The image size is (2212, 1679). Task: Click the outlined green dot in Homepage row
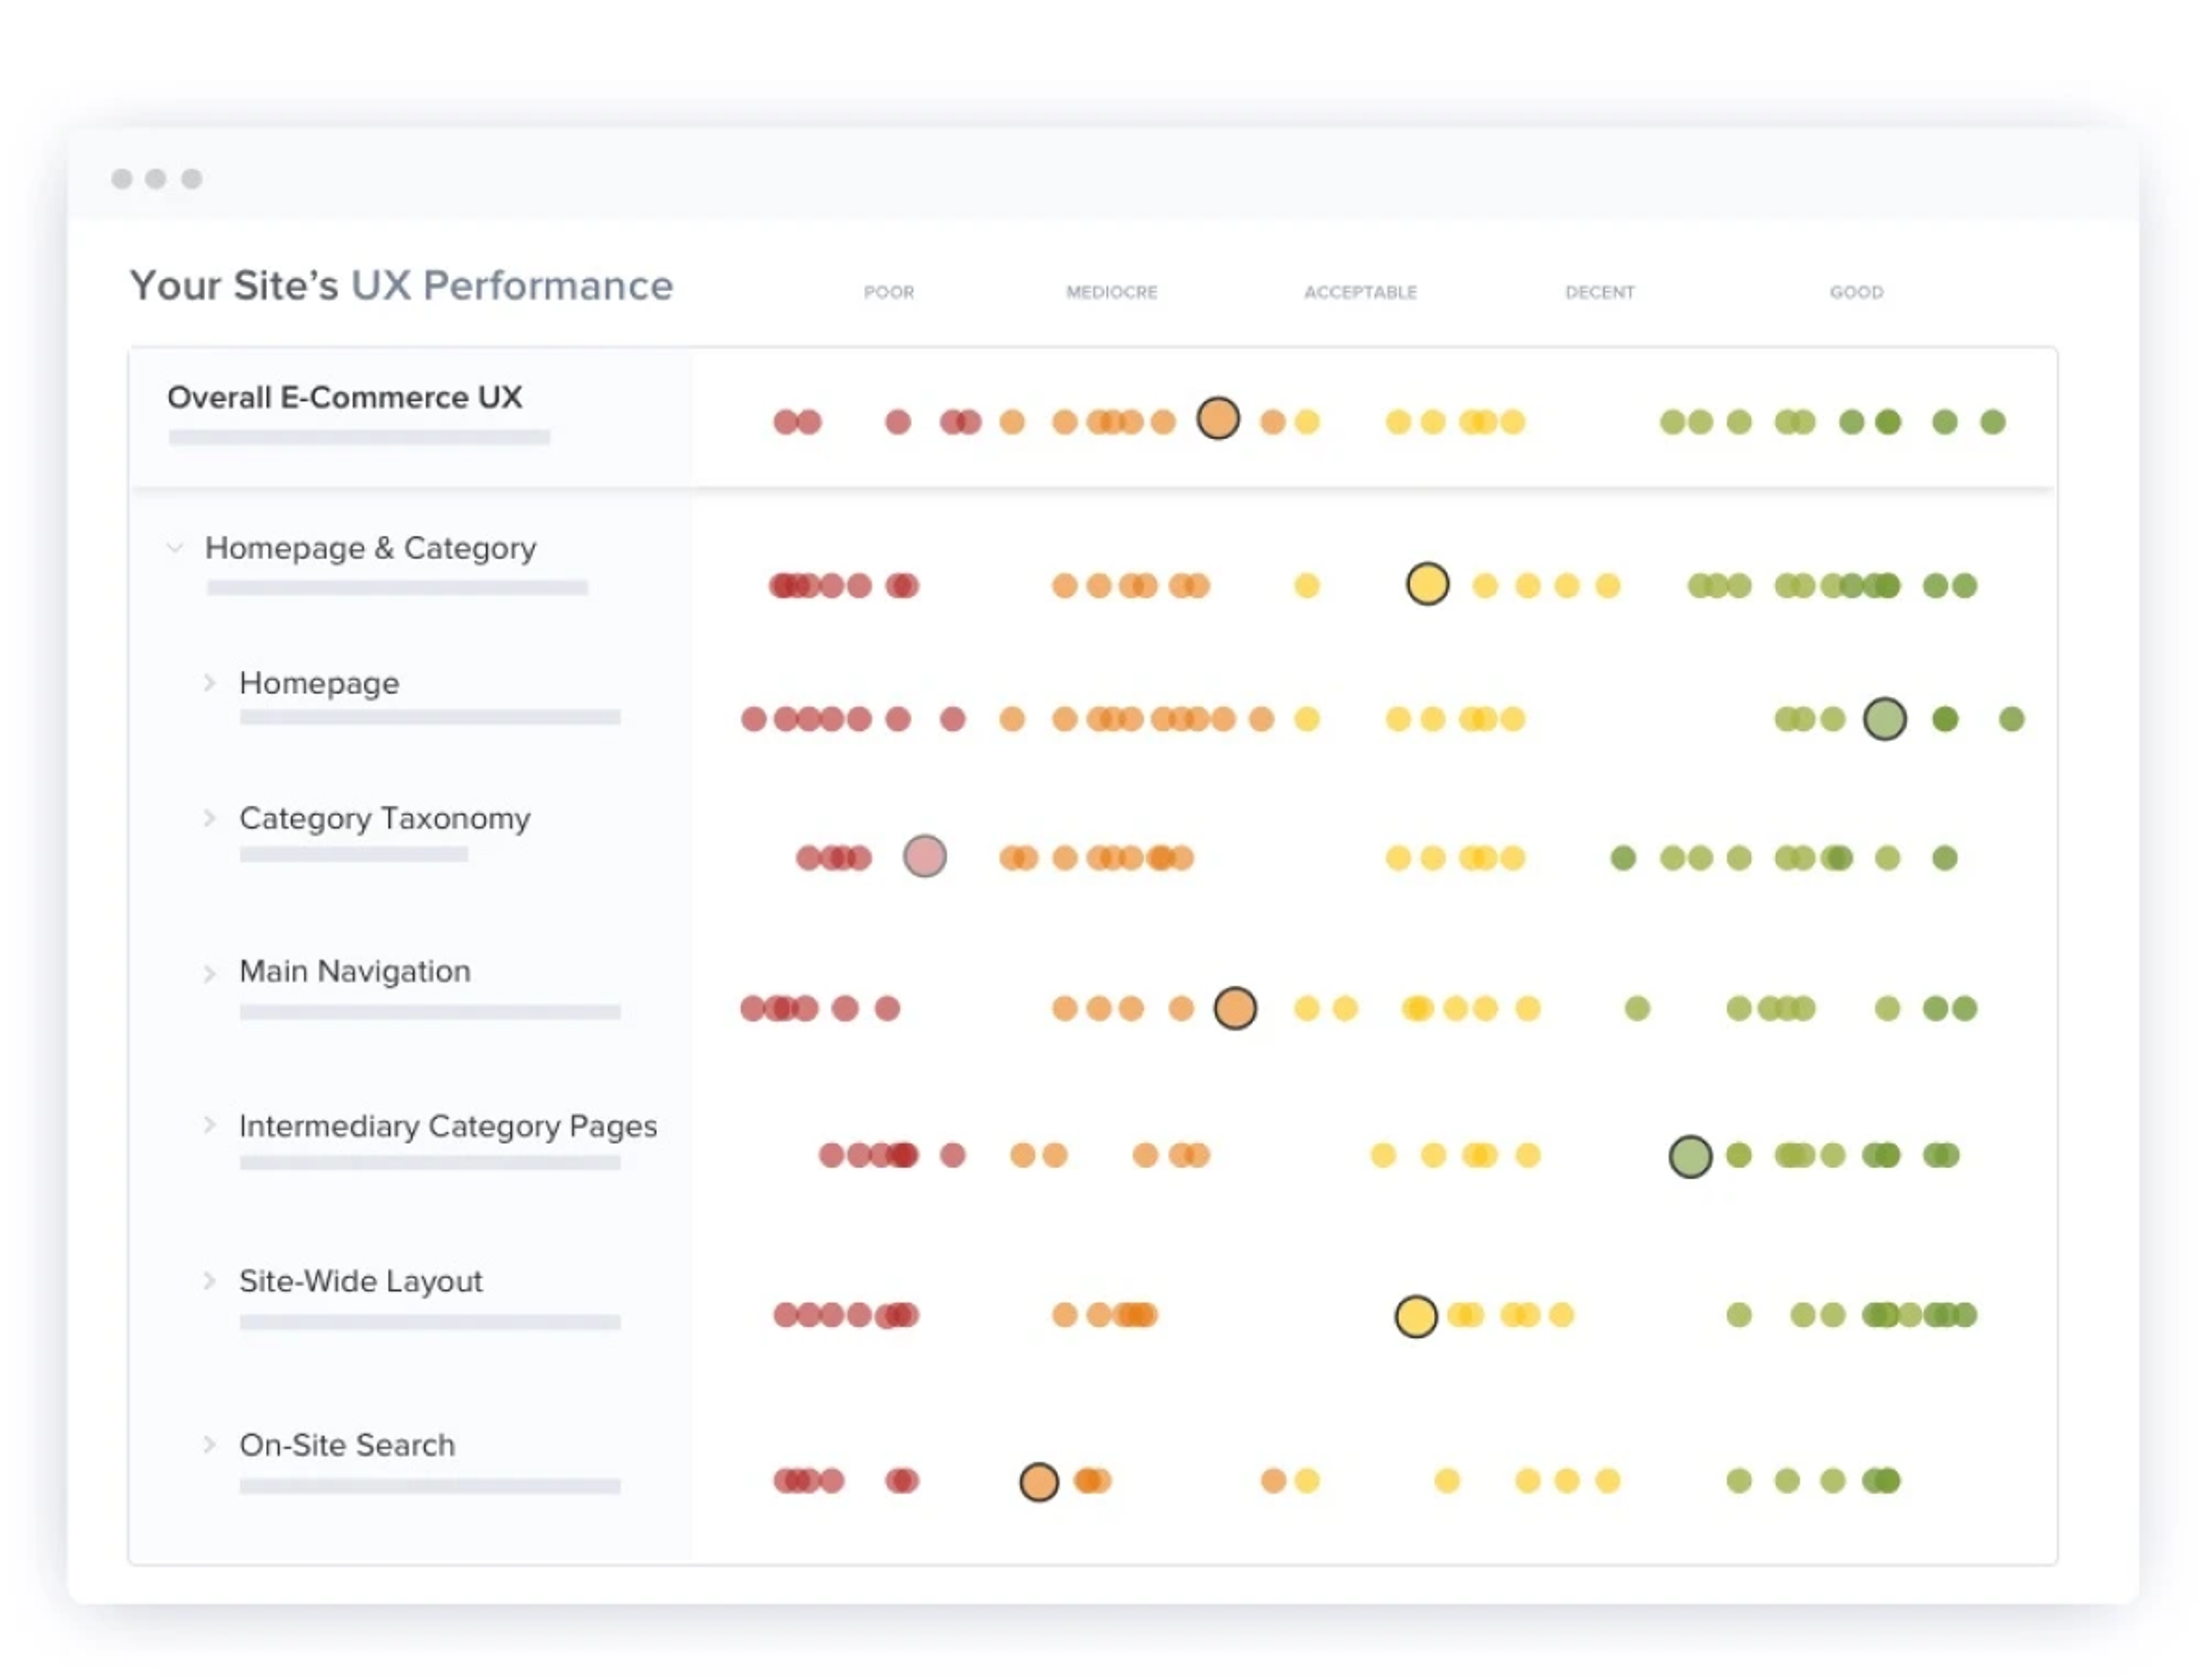[x=1884, y=719]
